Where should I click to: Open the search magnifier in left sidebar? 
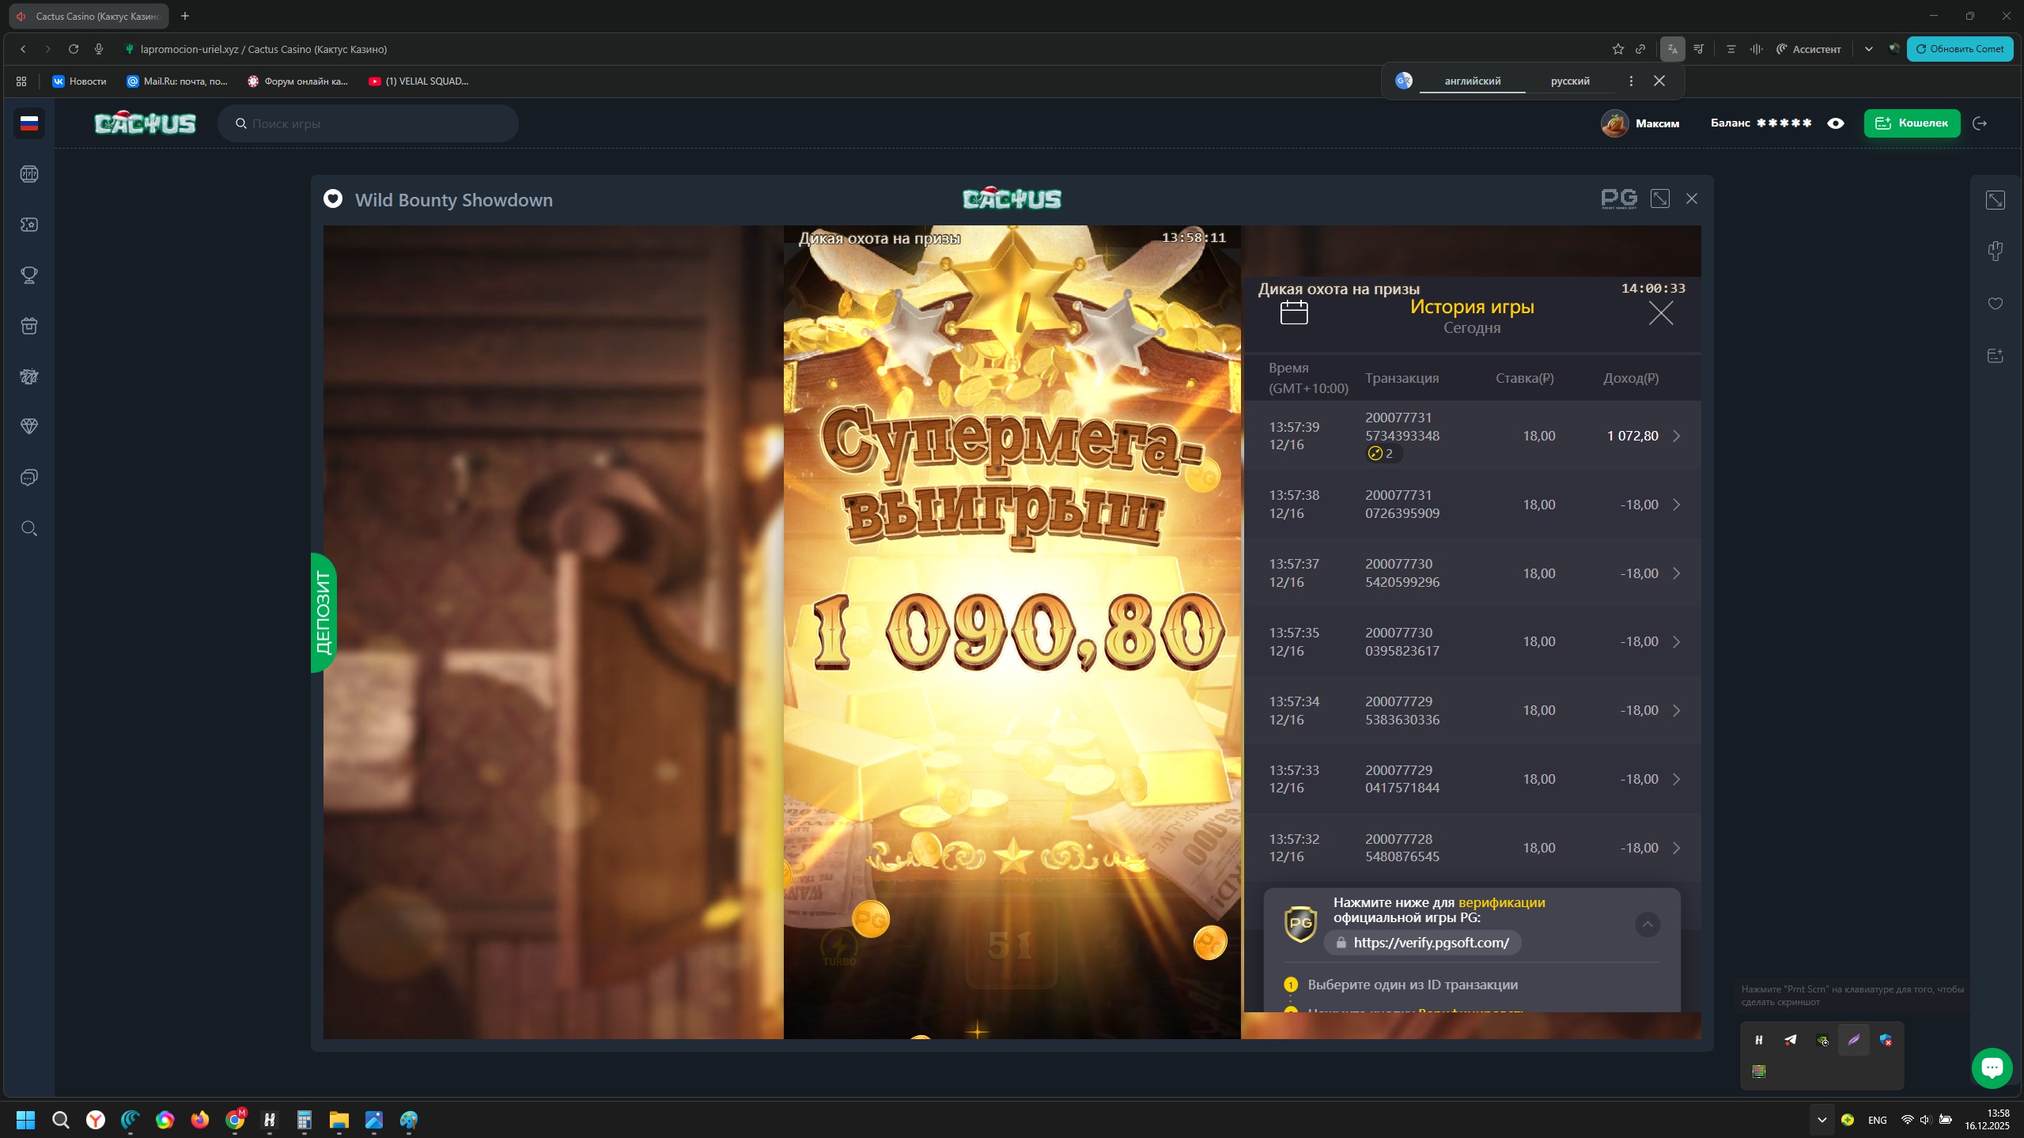coord(29,528)
